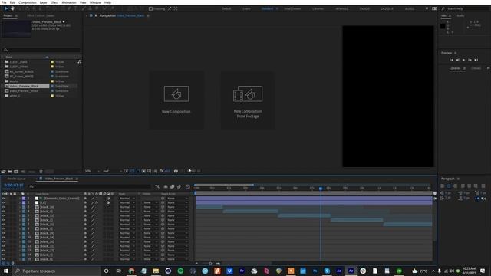491x276 pixels.
Task: Take snapshot with camera icon in viewer
Action: [176, 171]
